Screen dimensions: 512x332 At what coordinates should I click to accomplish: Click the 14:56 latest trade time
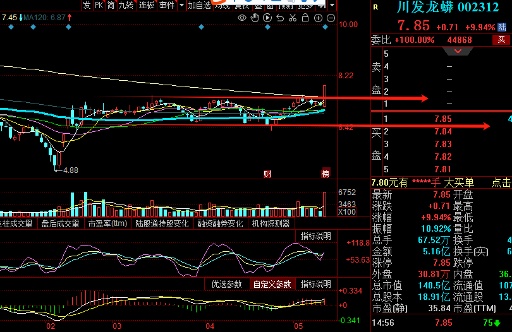383,323
